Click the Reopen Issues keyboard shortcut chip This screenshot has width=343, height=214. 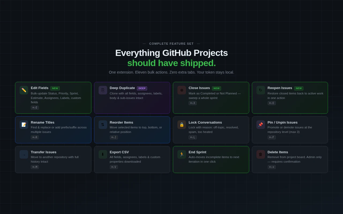click(x=271, y=103)
